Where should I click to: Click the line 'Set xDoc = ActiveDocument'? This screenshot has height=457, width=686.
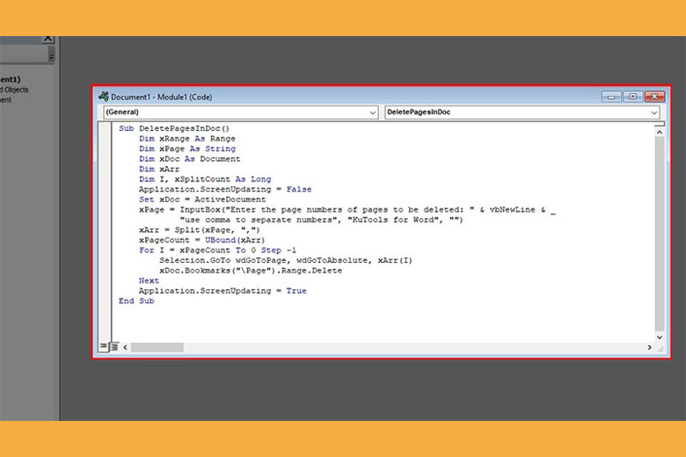pos(202,199)
